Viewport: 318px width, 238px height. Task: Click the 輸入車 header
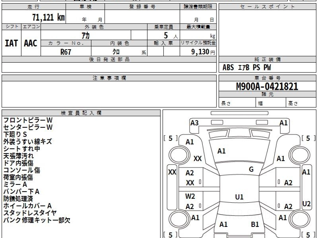pos(164,43)
